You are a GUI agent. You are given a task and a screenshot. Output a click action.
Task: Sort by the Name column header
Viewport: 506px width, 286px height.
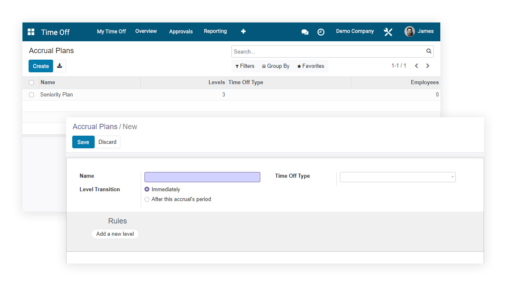tap(90, 83)
